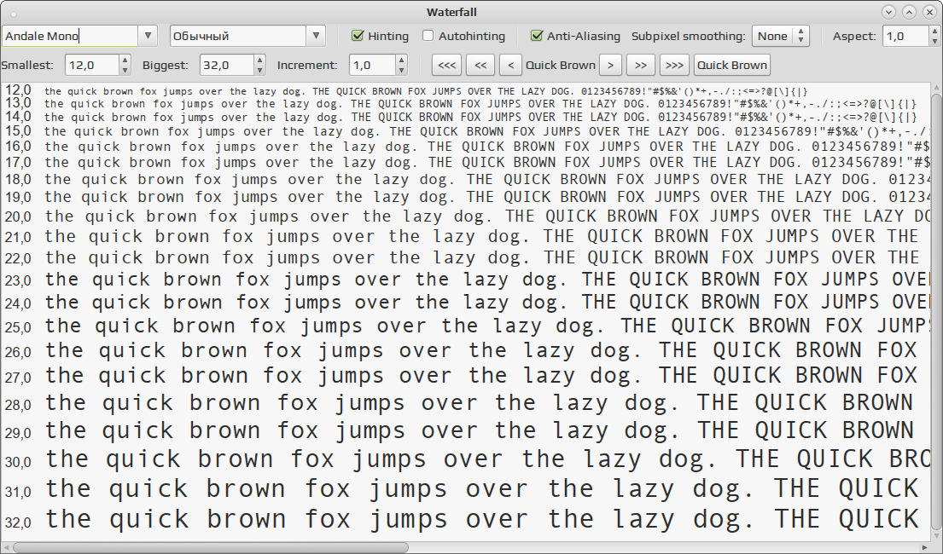Click the Smallest size field showing 12,0

point(92,65)
